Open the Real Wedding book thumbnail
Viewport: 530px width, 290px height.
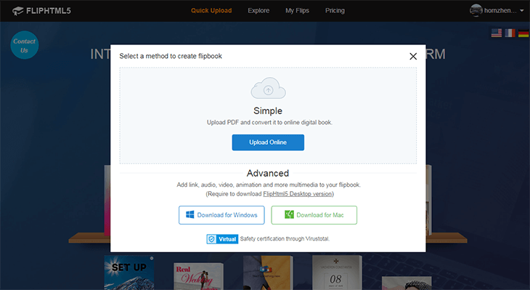click(198, 276)
